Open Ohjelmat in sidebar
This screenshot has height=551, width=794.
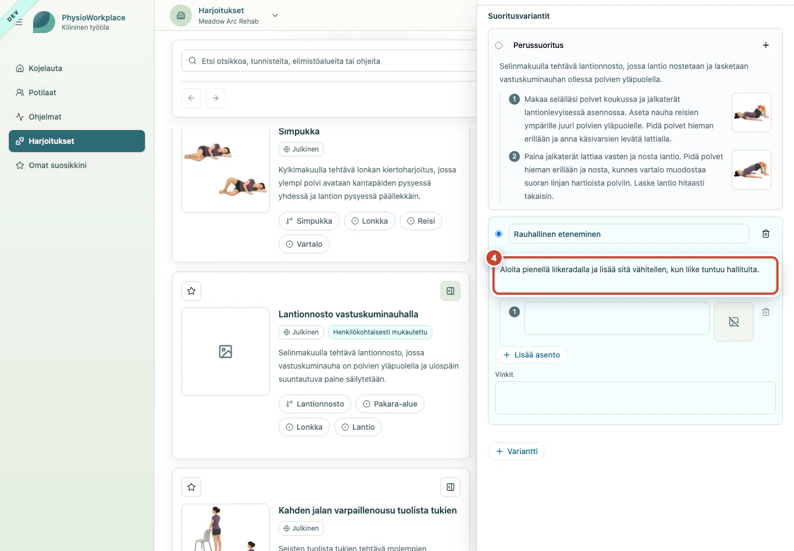click(x=77, y=117)
